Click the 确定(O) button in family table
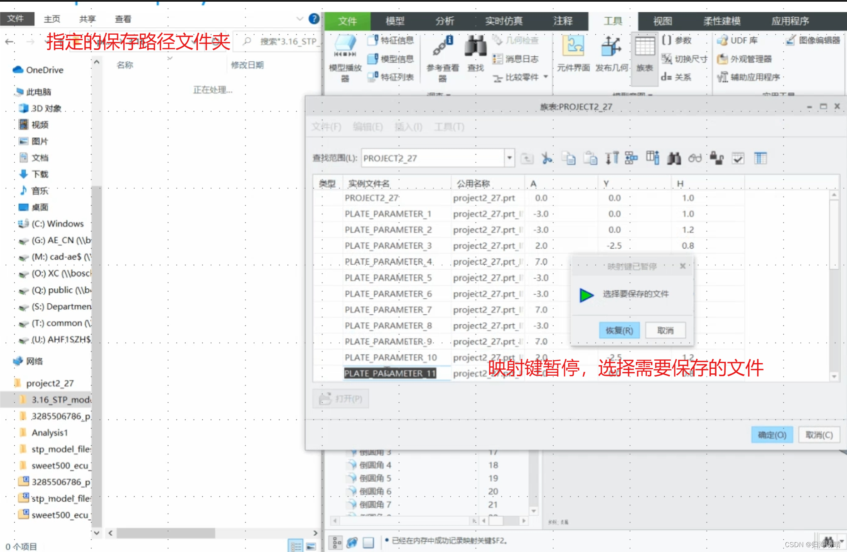 (x=771, y=435)
